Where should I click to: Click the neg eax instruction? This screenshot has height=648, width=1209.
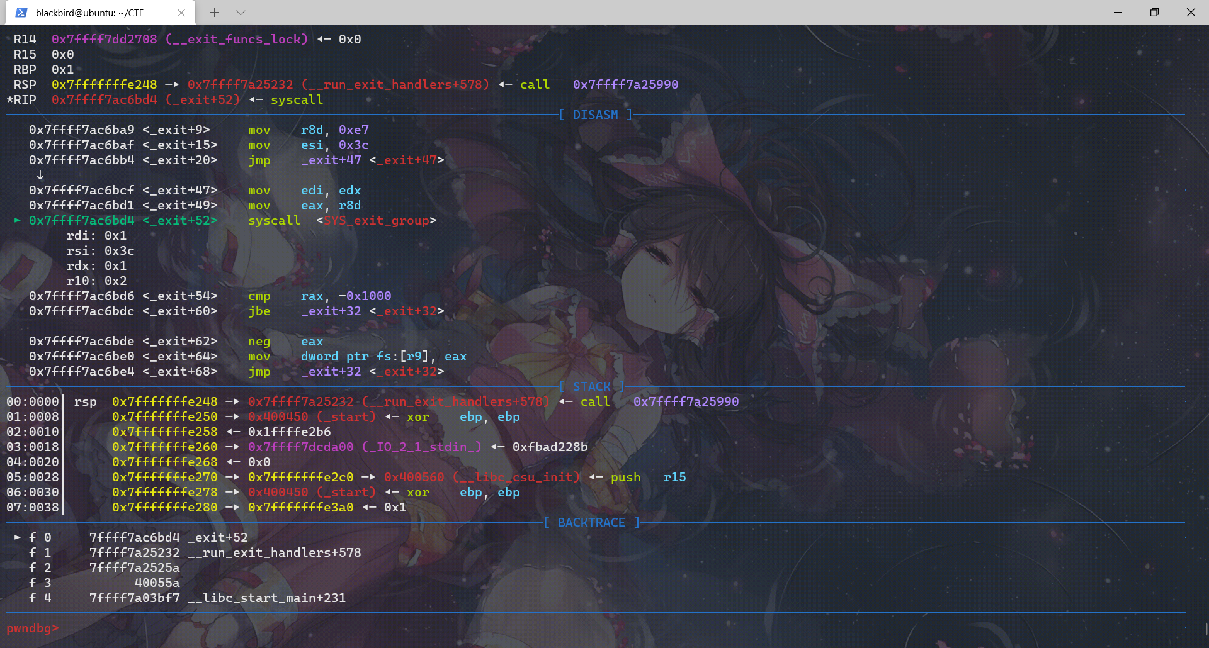(x=286, y=341)
